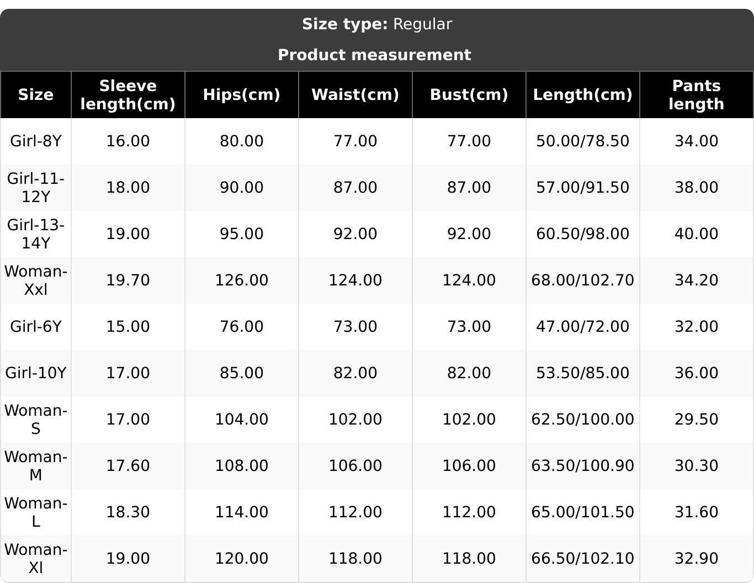Click the Woman-Xxl size label
This screenshot has height=583, width=754.
tap(36, 280)
